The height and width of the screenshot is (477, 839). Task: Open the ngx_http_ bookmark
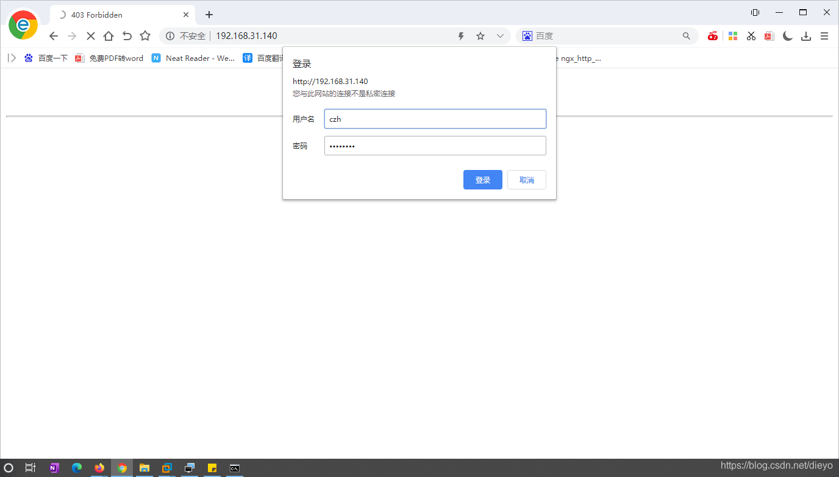(x=579, y=58)
